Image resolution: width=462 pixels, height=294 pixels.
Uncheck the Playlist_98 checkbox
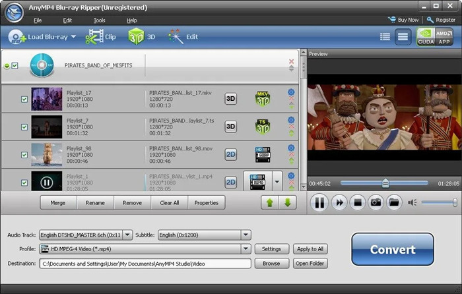tap(24, 155)
